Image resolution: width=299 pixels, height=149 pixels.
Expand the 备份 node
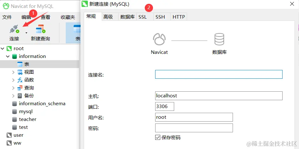(x=13, y=96)
